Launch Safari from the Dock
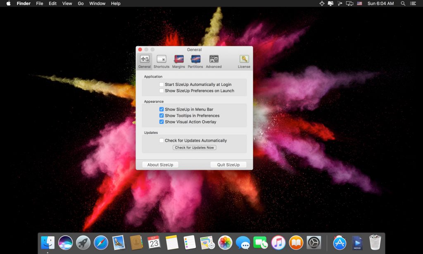 (x=101, y=242)
